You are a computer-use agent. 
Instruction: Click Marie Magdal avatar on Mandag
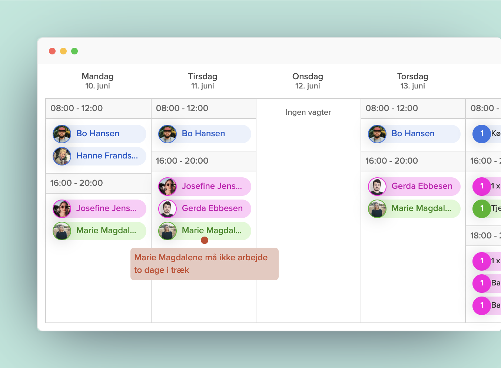pyautogui.click(x=62, y=231)
